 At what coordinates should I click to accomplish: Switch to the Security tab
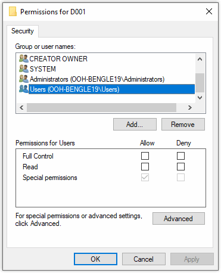23,31
